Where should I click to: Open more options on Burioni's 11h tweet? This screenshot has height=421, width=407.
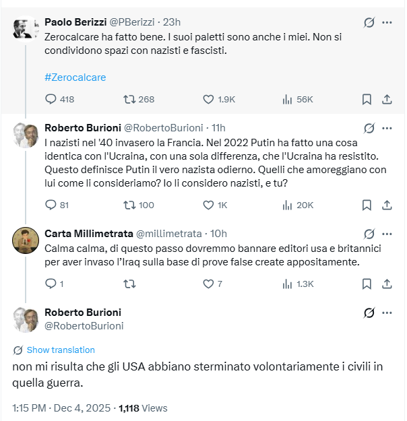coord(387,128)
